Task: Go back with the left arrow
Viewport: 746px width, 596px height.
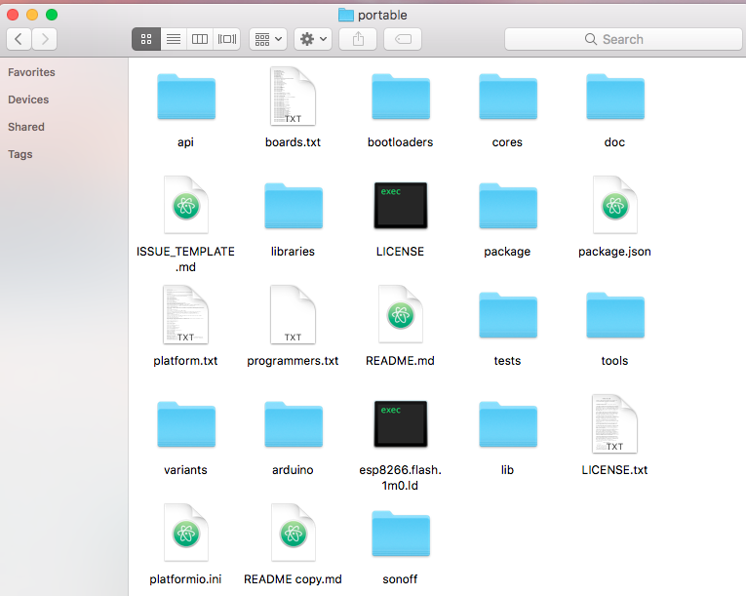Action: click(x=20, y=39)
